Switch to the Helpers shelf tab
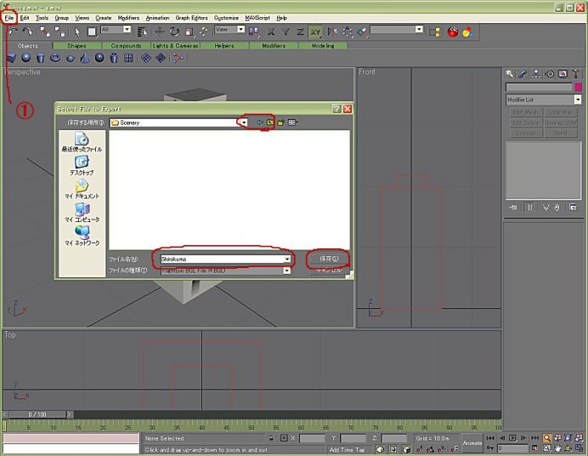The image size is (588, 456). pos(224,45)
